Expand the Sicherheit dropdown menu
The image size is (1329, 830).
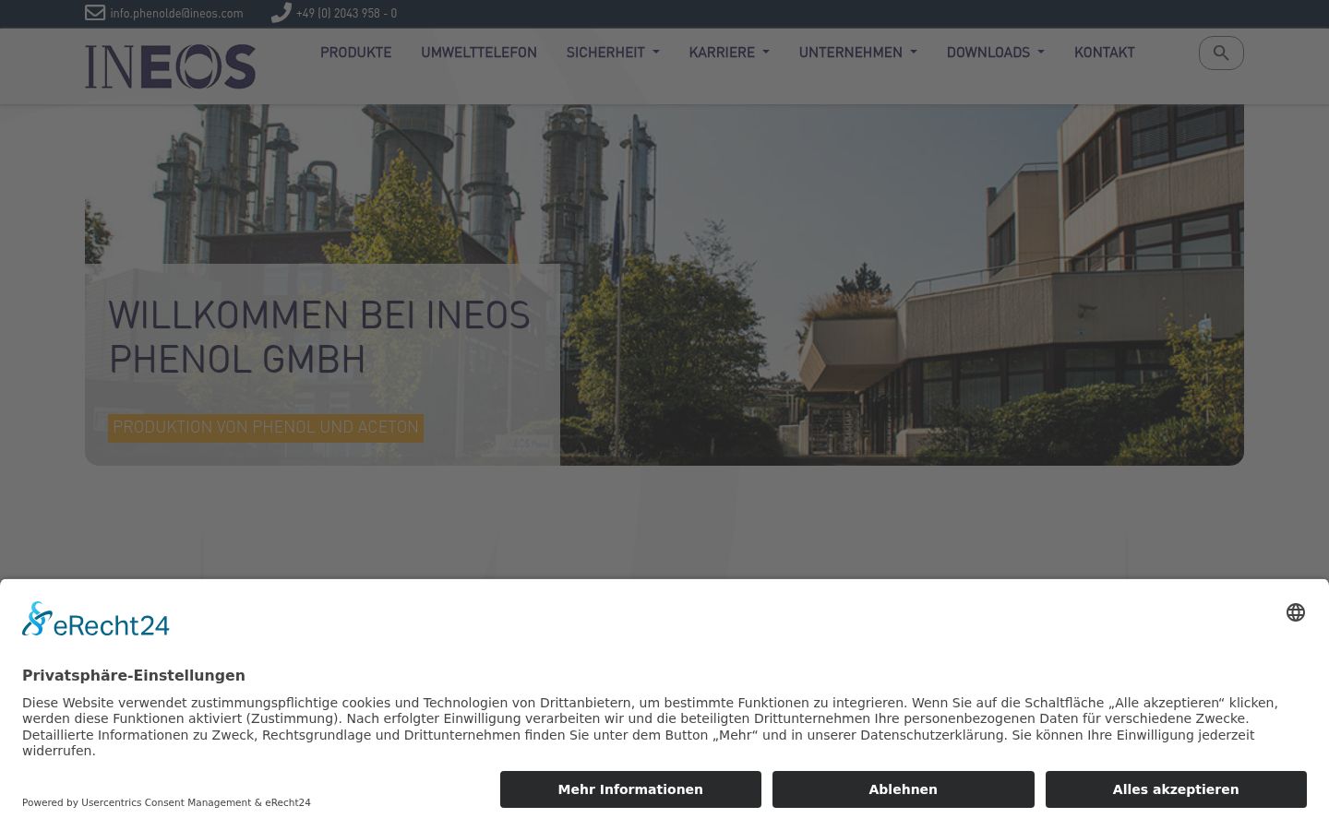pos(613,53)
